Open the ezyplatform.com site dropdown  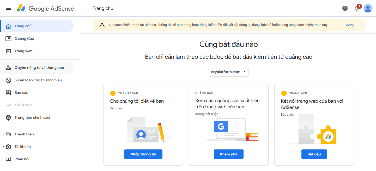(229, 72)
